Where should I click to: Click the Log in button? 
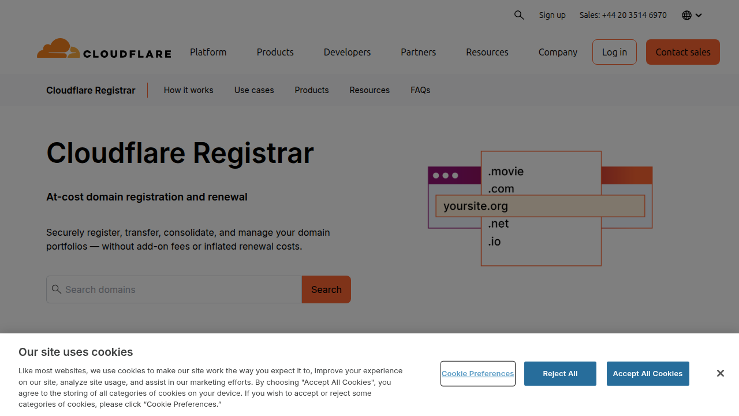614,52
